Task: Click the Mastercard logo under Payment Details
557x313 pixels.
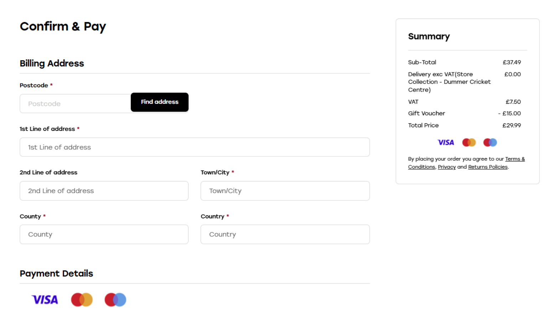Action: [x=82, y=299]
